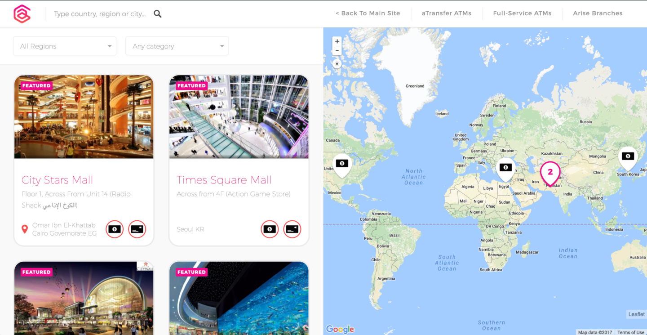The width and height of the screenshot is (647, 335).
Task: Click the South Africa label on map
Action: pyautogui.click(x=491, y=270)
